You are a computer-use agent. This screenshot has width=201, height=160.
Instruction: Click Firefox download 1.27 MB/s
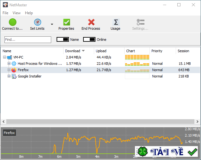[73, 70]
